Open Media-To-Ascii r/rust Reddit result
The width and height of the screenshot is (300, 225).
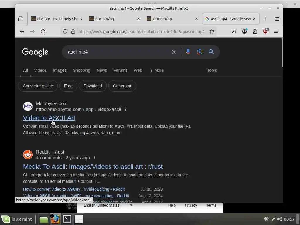93,166
